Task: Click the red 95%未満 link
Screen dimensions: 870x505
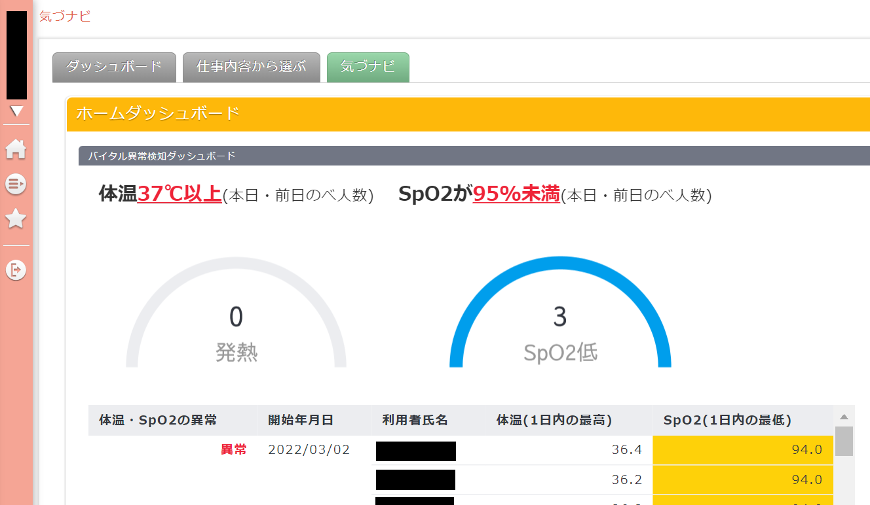Action: (x=516, y=194)
